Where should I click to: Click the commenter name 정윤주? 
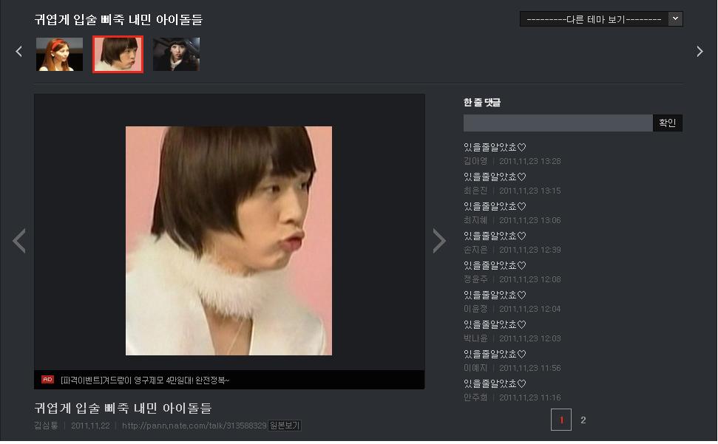click(x=475, y=279)
